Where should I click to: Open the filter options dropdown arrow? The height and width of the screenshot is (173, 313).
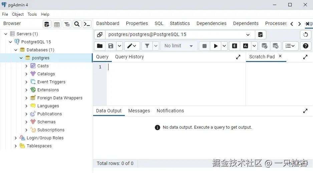pos(156,46)
